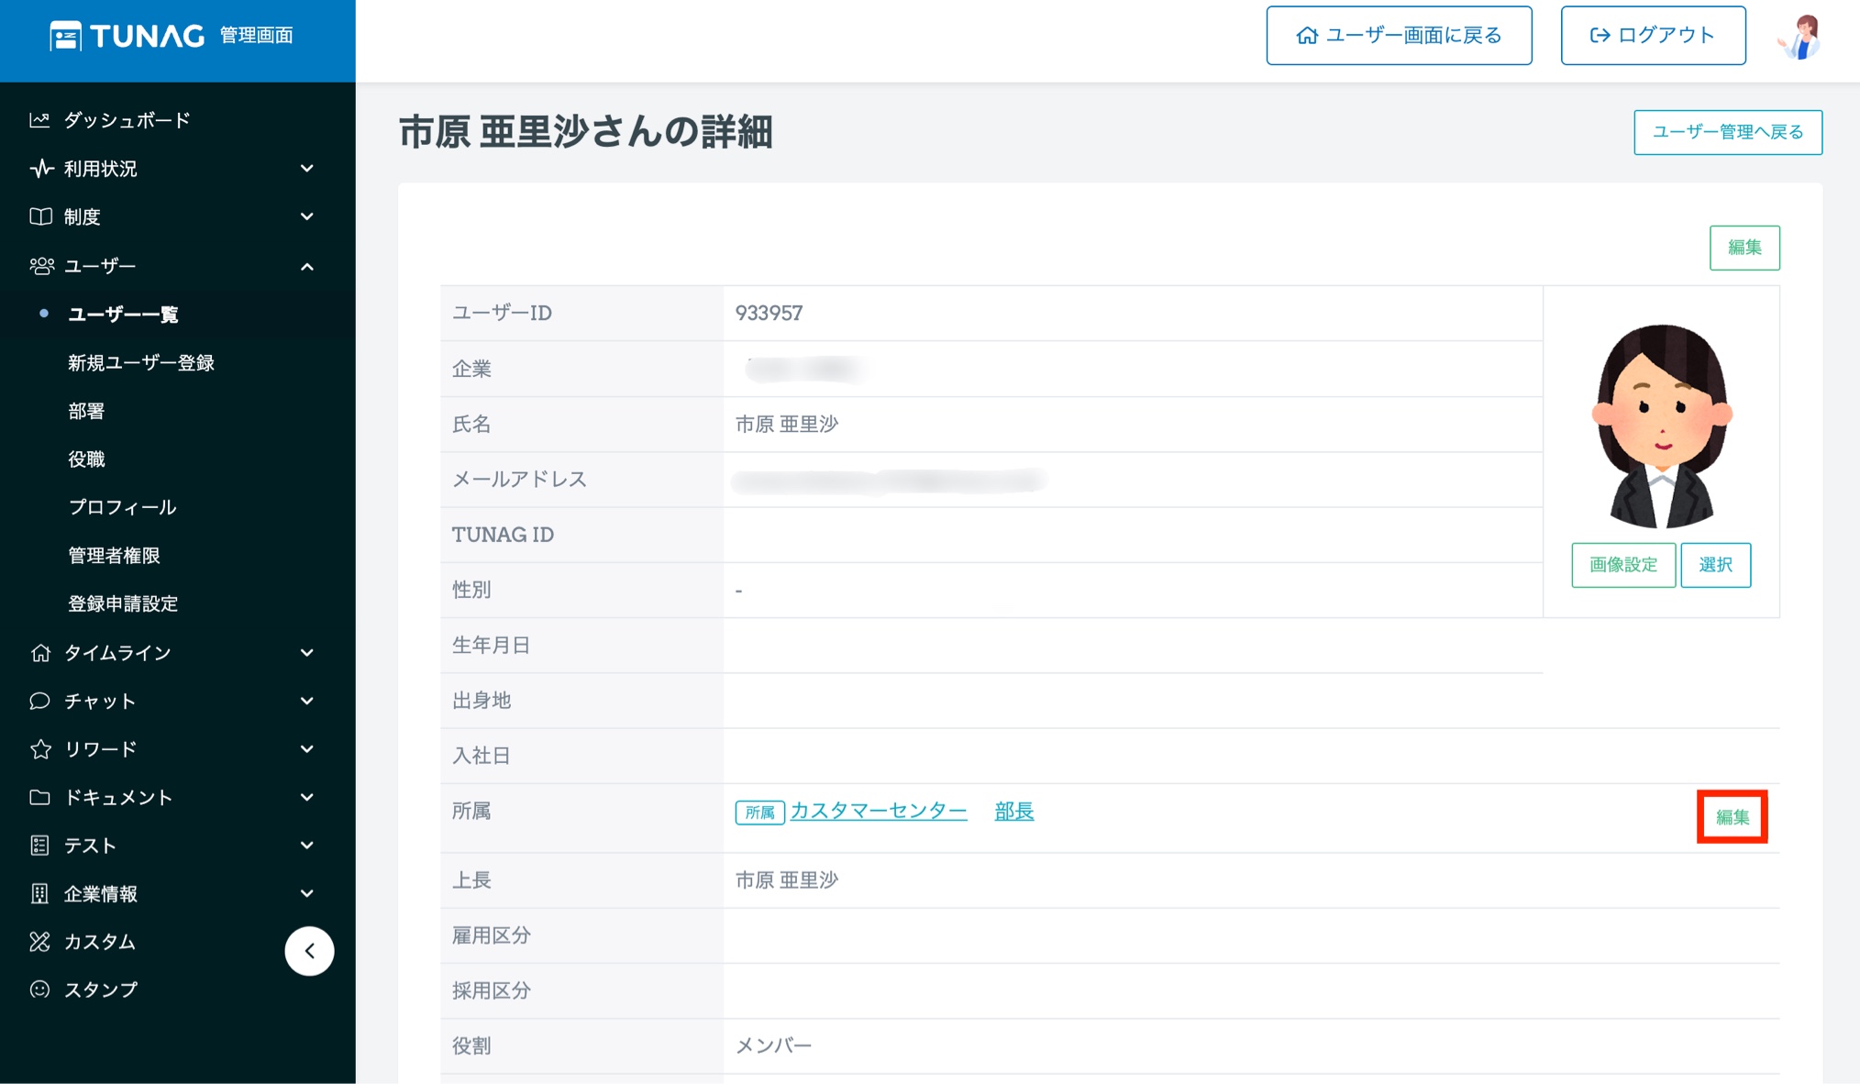Expand the ドキュメント menu chevron
Viewport: 1860px width, 1084px height.
pos(307,797)
